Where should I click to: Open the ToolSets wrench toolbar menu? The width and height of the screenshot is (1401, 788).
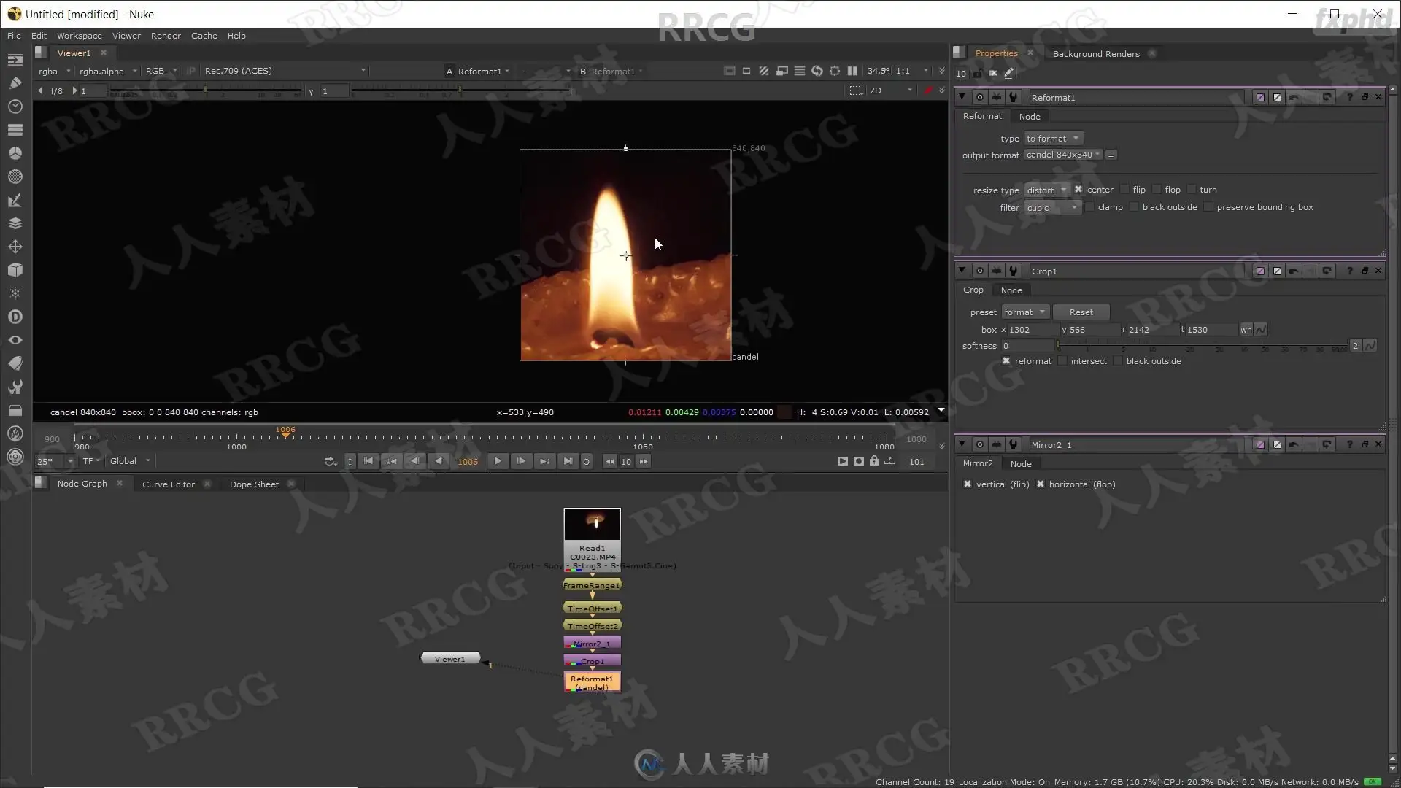(15, 387)
